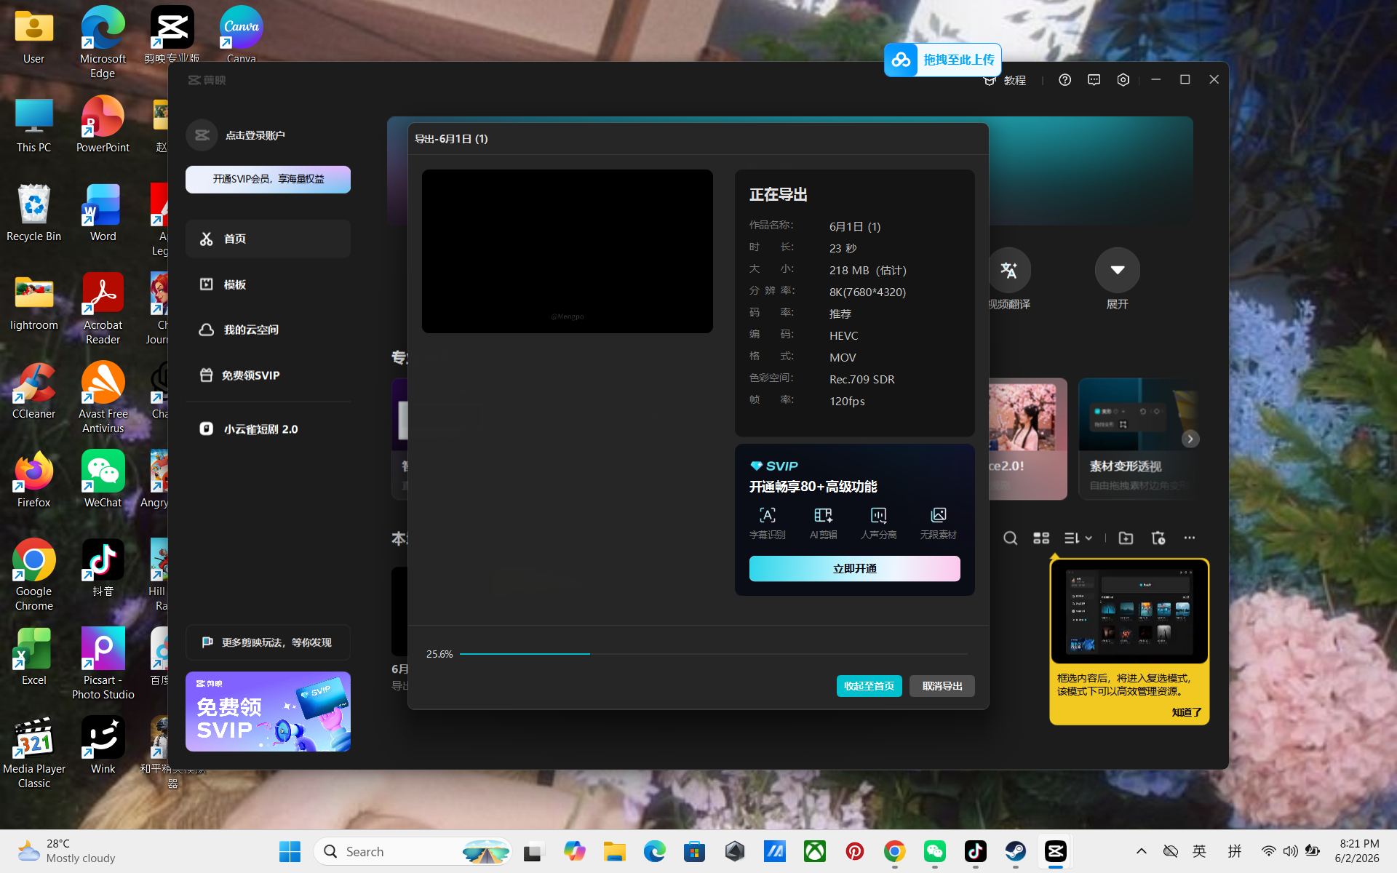Open 我的云空间 in the sidebar

[x=268, y=330]
